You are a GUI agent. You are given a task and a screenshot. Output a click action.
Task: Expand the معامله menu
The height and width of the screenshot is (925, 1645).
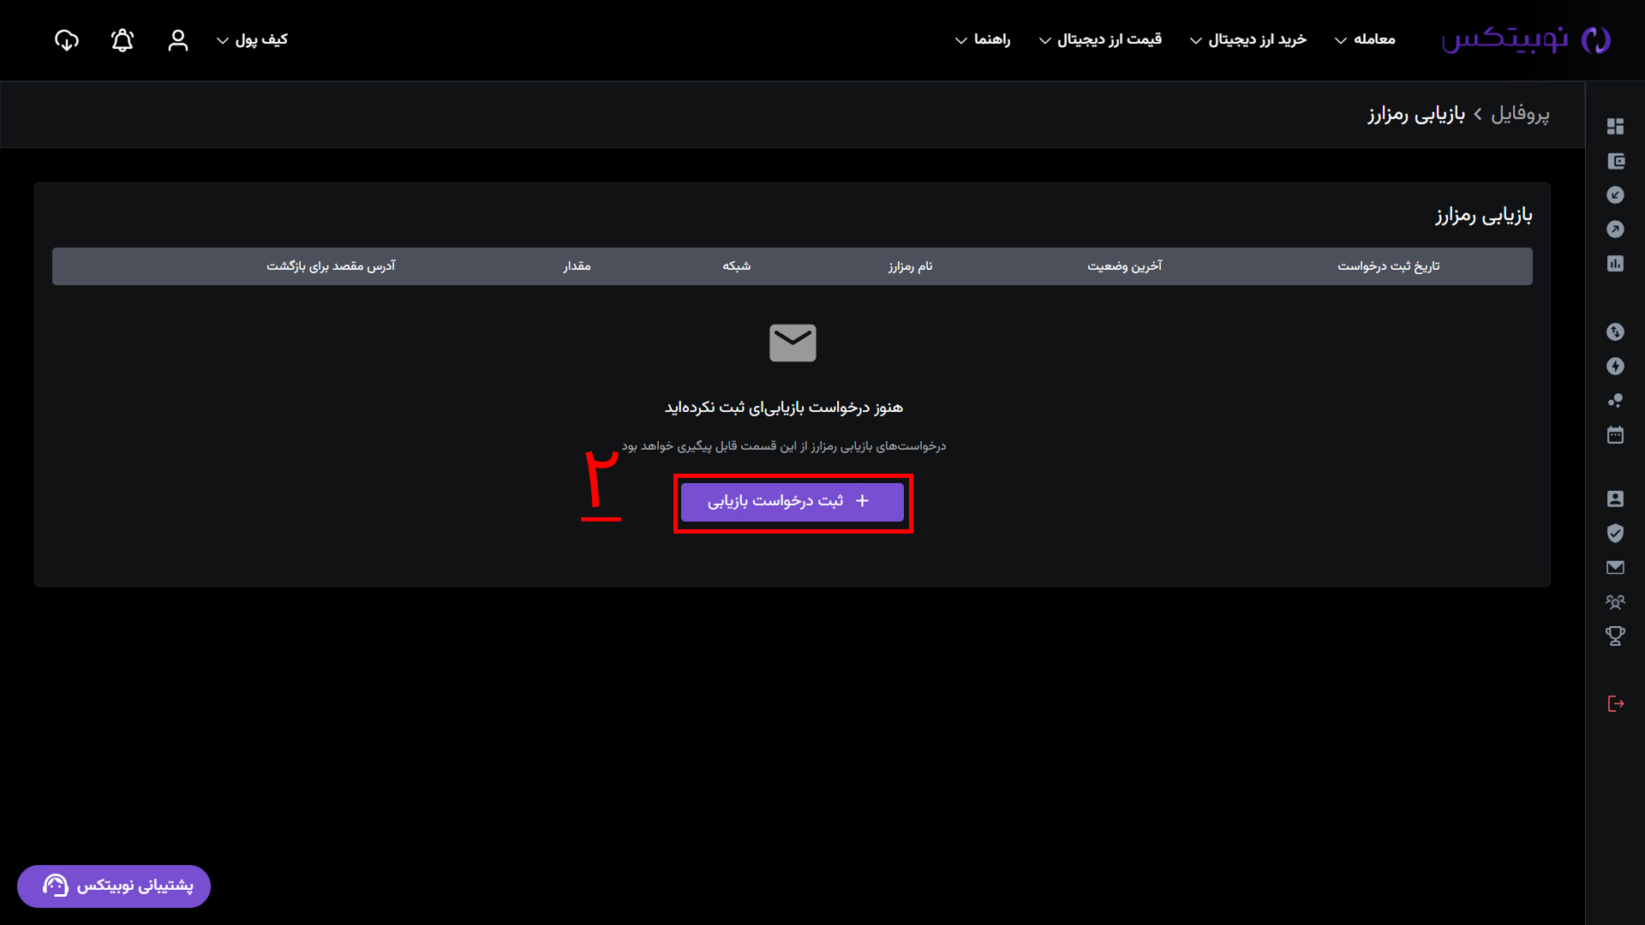point(1365,40)
